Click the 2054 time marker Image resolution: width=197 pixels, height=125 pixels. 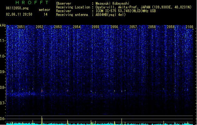77,27
